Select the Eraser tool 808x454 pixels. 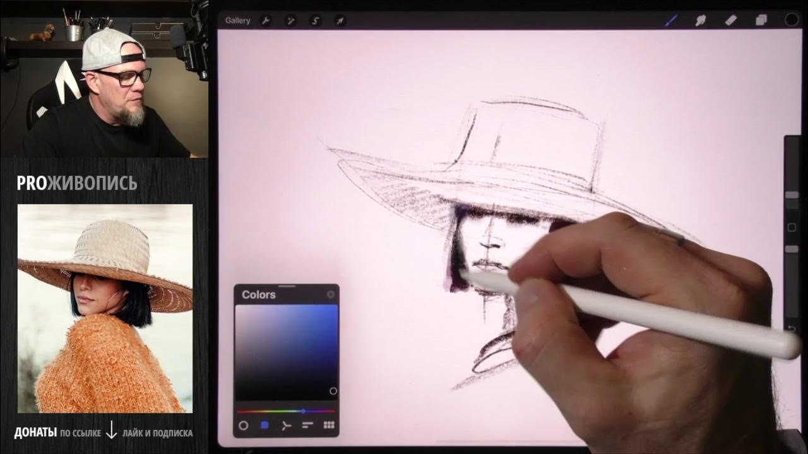point(731,20)
